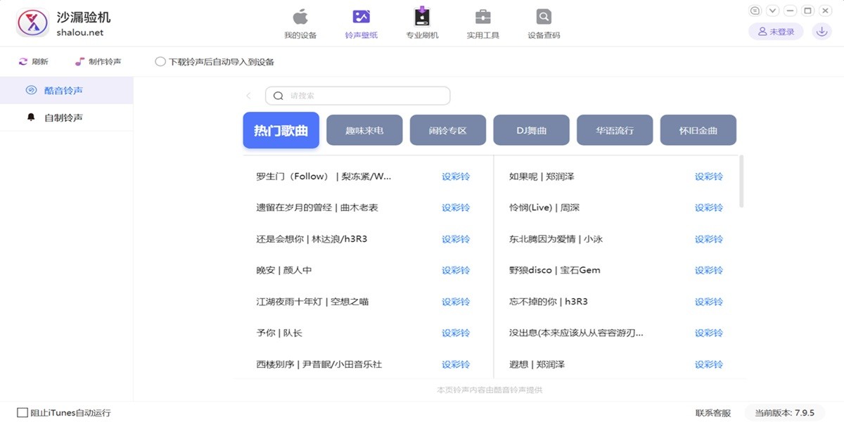Enable 下载铃声后自动导入到设备 option
This screenshot has width=844, height=422.
pyautogui.click(x=160, y=61)
